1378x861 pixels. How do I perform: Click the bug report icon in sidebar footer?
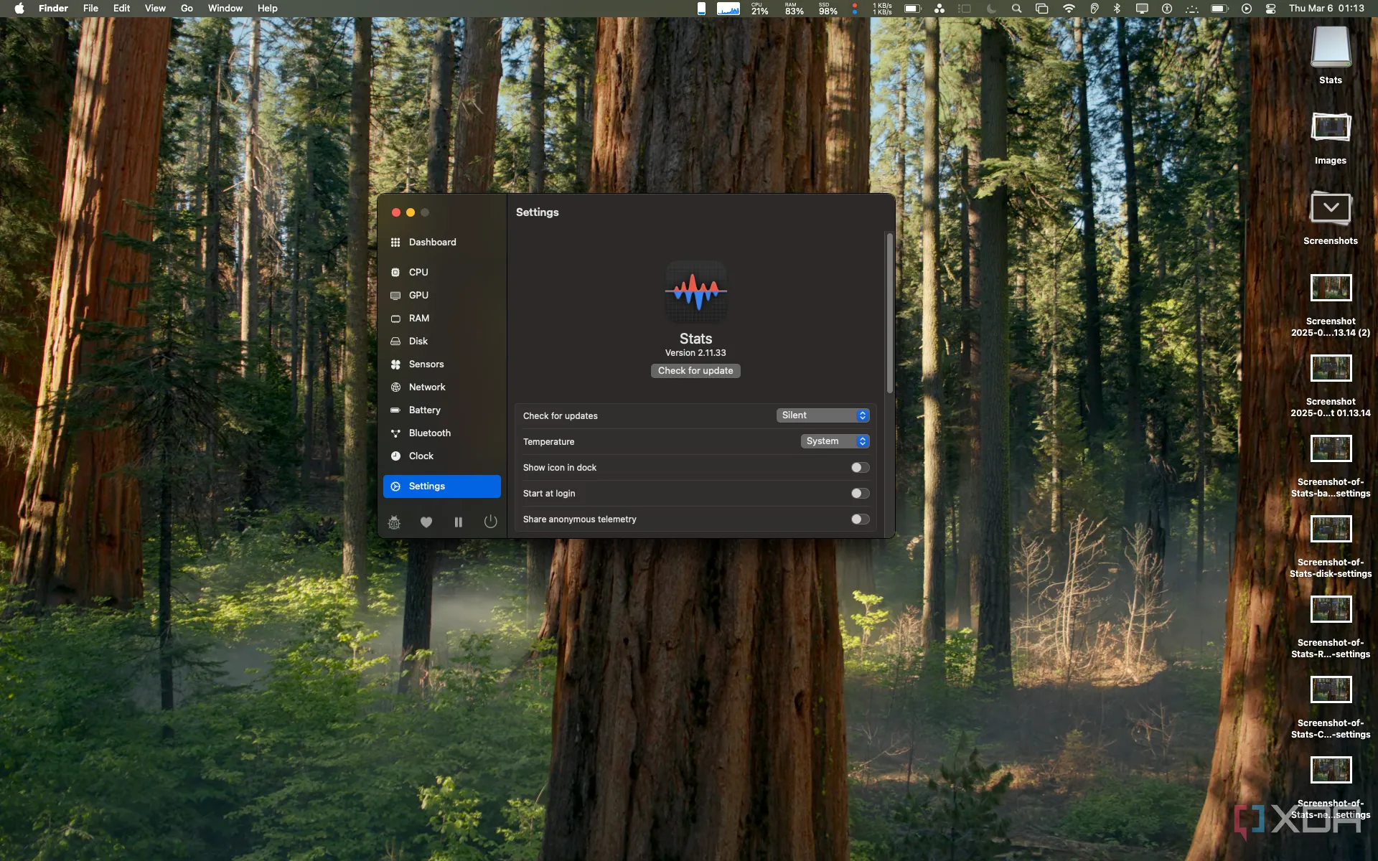[x=394, y=522]
